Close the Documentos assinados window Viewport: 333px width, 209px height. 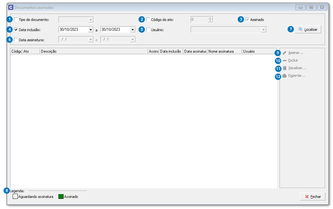coord(322,7)
